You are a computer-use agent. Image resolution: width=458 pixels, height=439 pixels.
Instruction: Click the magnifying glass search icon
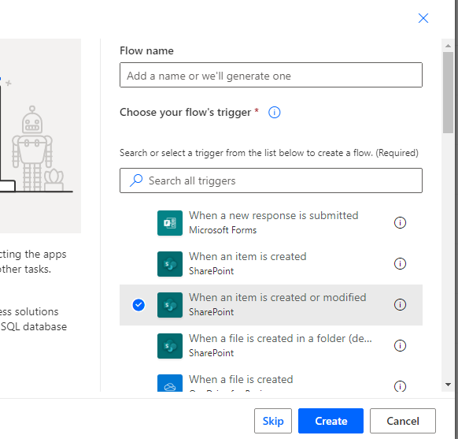coord(136,180)
